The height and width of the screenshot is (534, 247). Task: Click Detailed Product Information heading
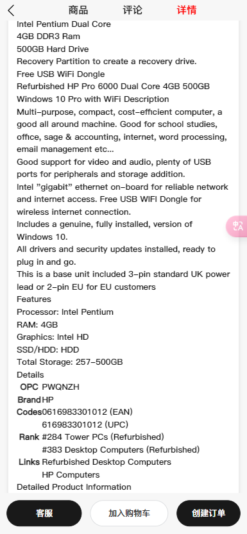[74, 487]
